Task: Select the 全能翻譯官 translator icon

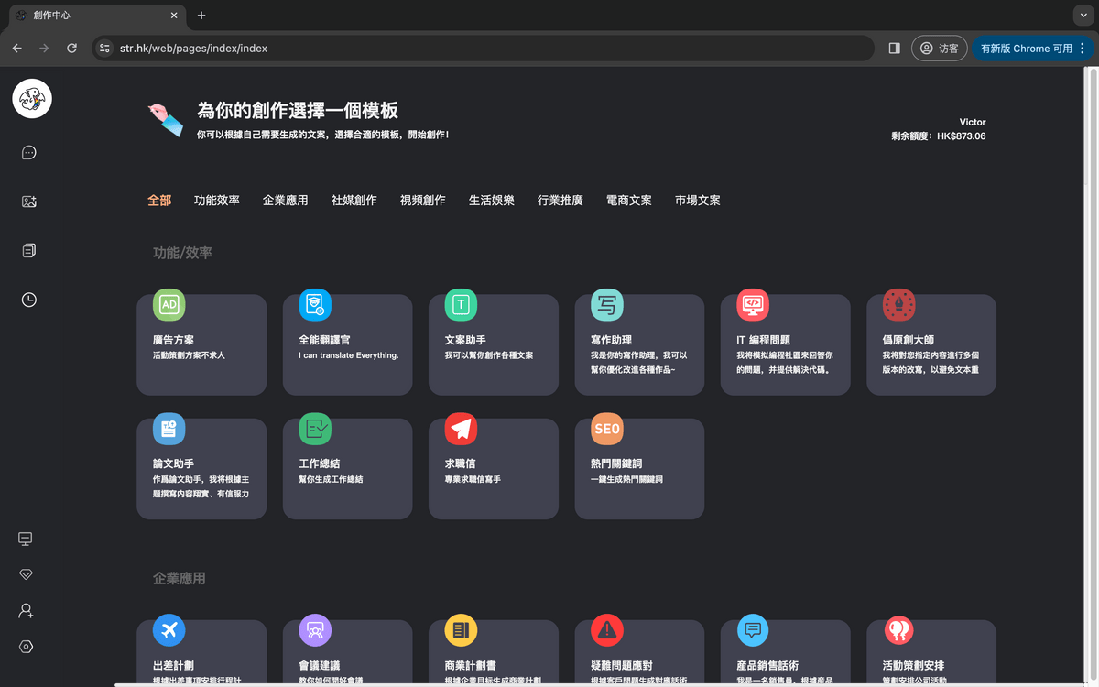Action: [x=316, y=305]
